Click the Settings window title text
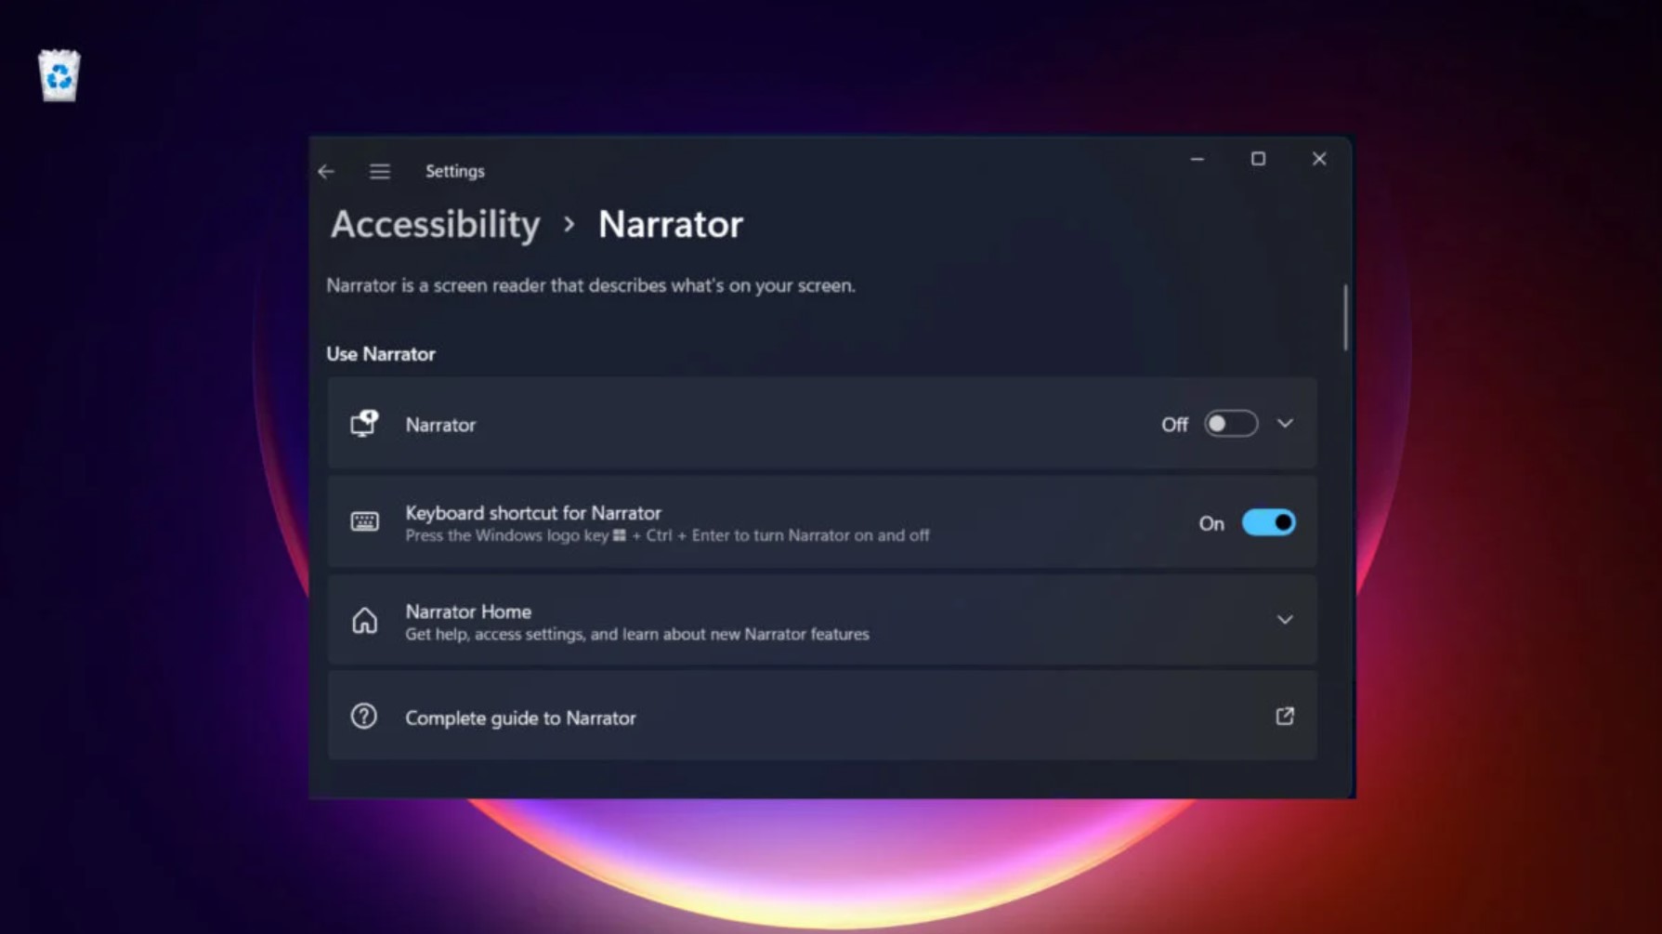Image resolution: width=1662 pixels, height=934 pixels. point(455,172)
